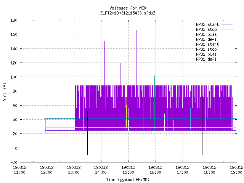Viewport: 244px width, 183px height.
Task: Click the 15:00 x-axis time label
Action: pos(128,172)
